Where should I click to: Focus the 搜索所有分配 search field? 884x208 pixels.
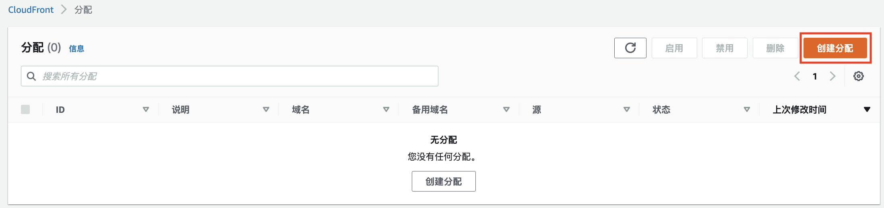tap(238, 76)
